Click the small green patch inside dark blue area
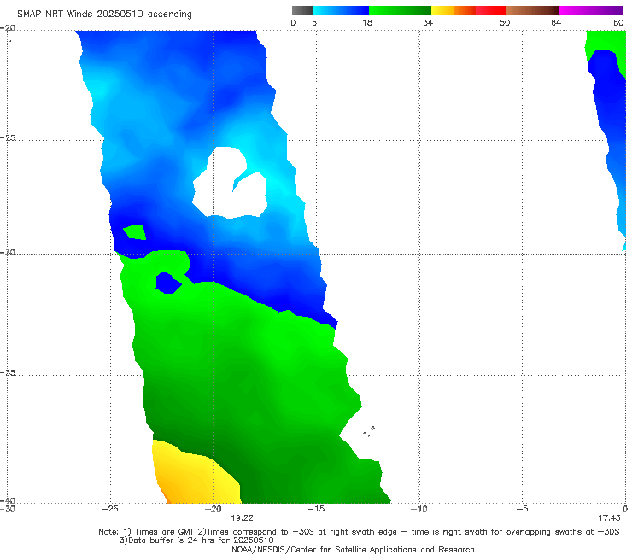The image size is (632, 555). (x=135, y=232)
